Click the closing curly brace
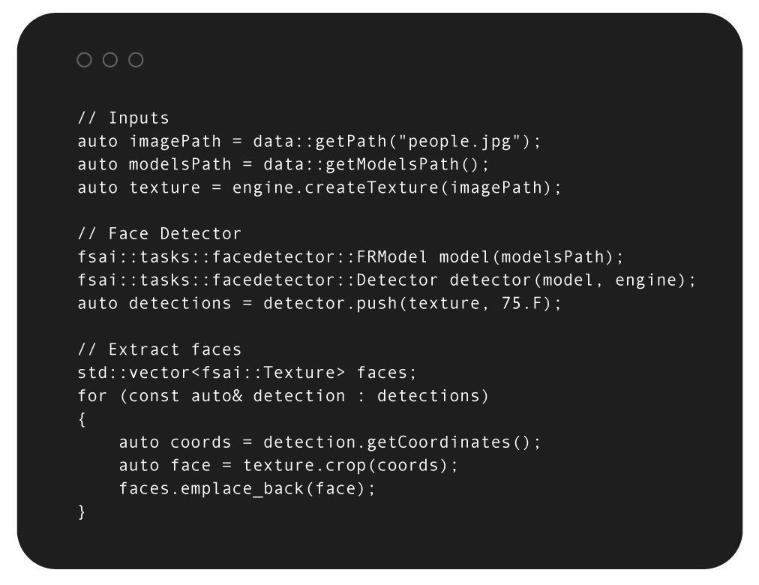Screen dimensions: 759x585 point(82,512)
